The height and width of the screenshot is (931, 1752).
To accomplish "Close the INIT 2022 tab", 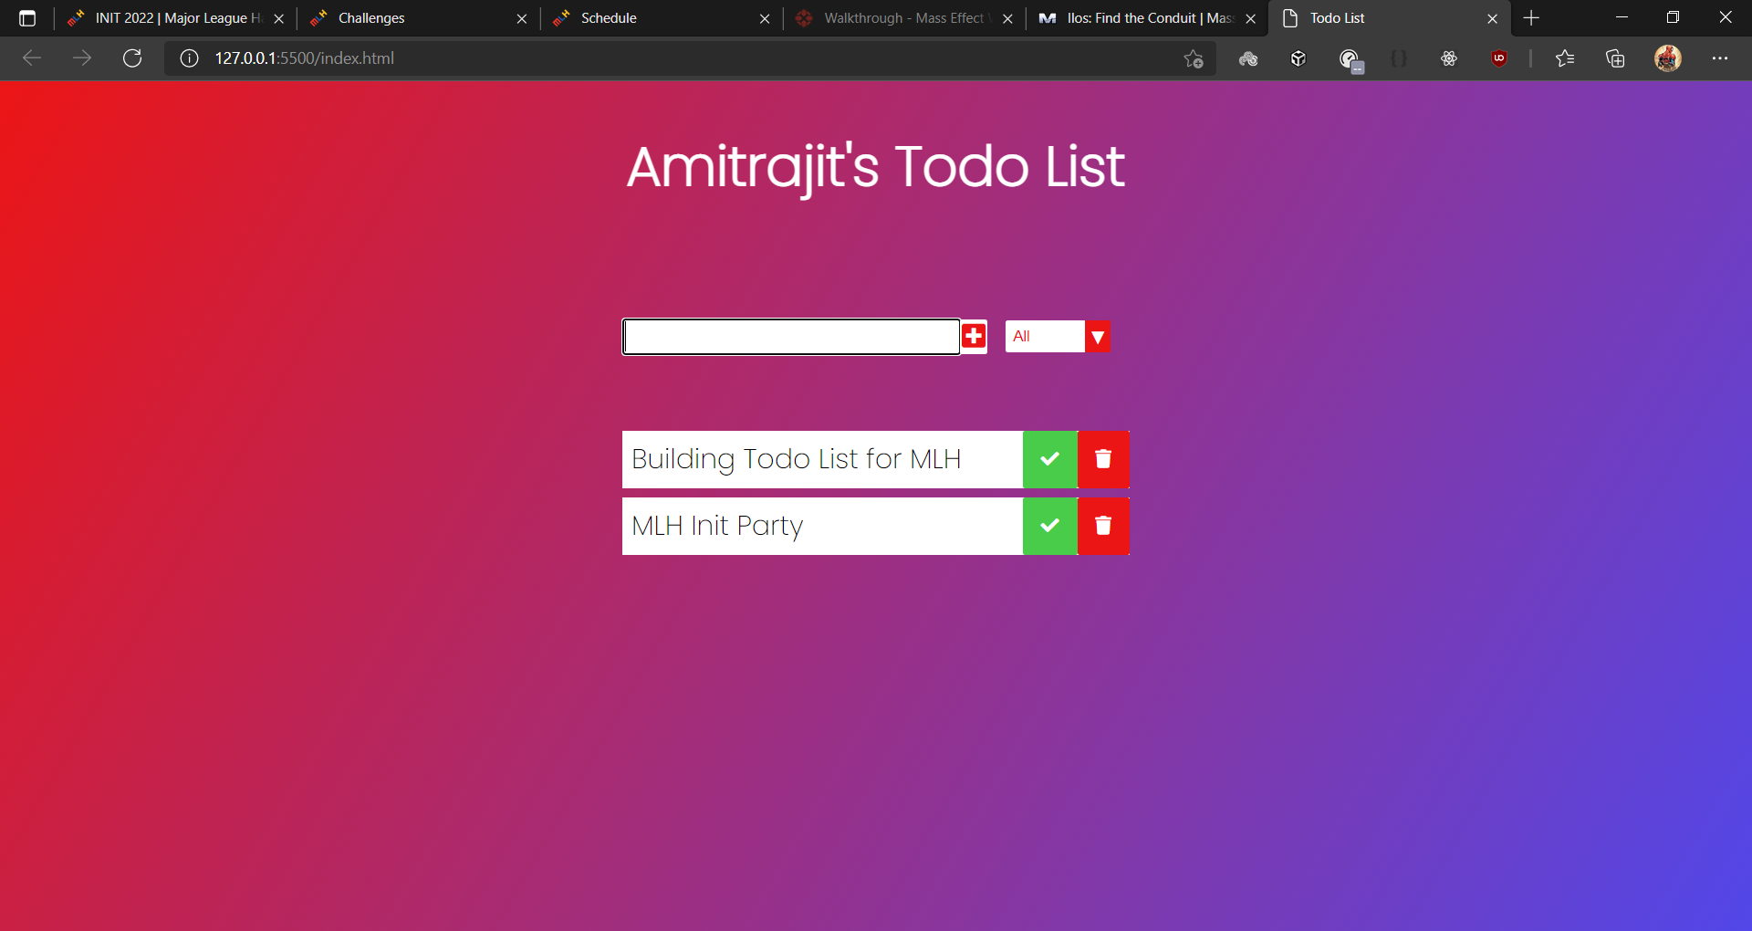I will 279,18.
